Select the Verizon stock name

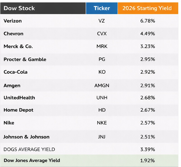12,21
